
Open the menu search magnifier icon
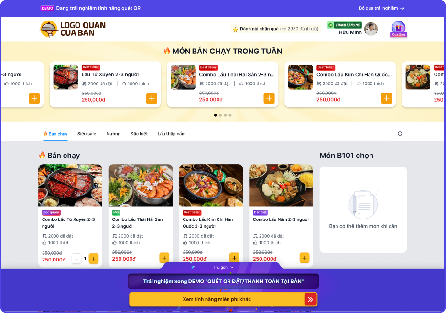(400, 134)
